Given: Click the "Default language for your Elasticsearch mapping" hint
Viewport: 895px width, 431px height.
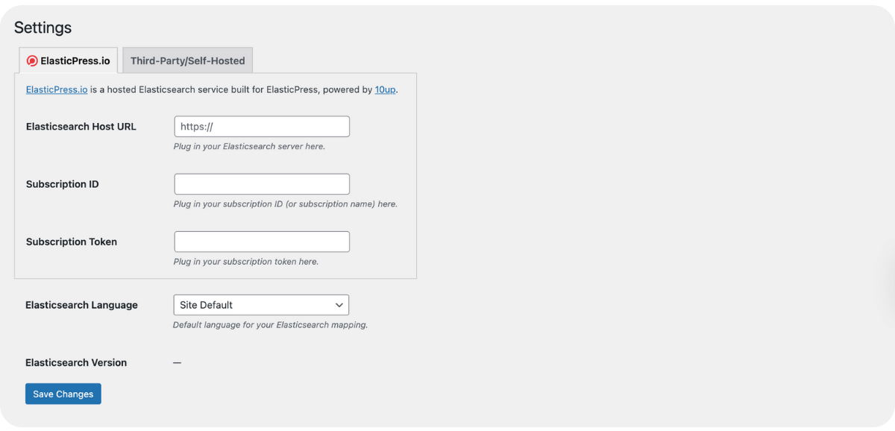Looking at the screenshot, I should [270, 325].
